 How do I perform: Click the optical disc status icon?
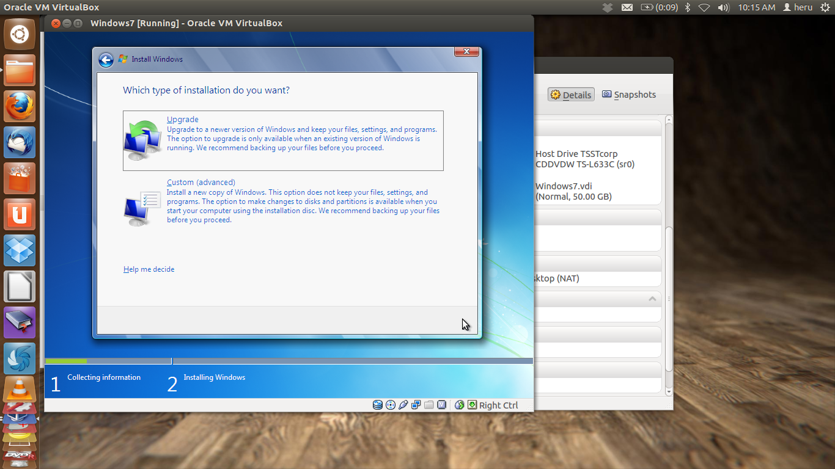pos(391,405)
